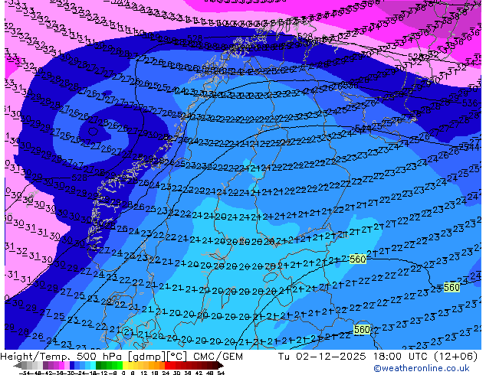Click the date 'Tu 02-12-2025'

(x=322, y=357)
